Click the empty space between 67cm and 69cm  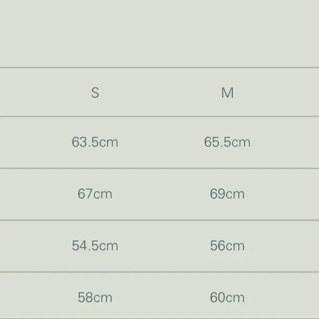(x=161, y=194)
